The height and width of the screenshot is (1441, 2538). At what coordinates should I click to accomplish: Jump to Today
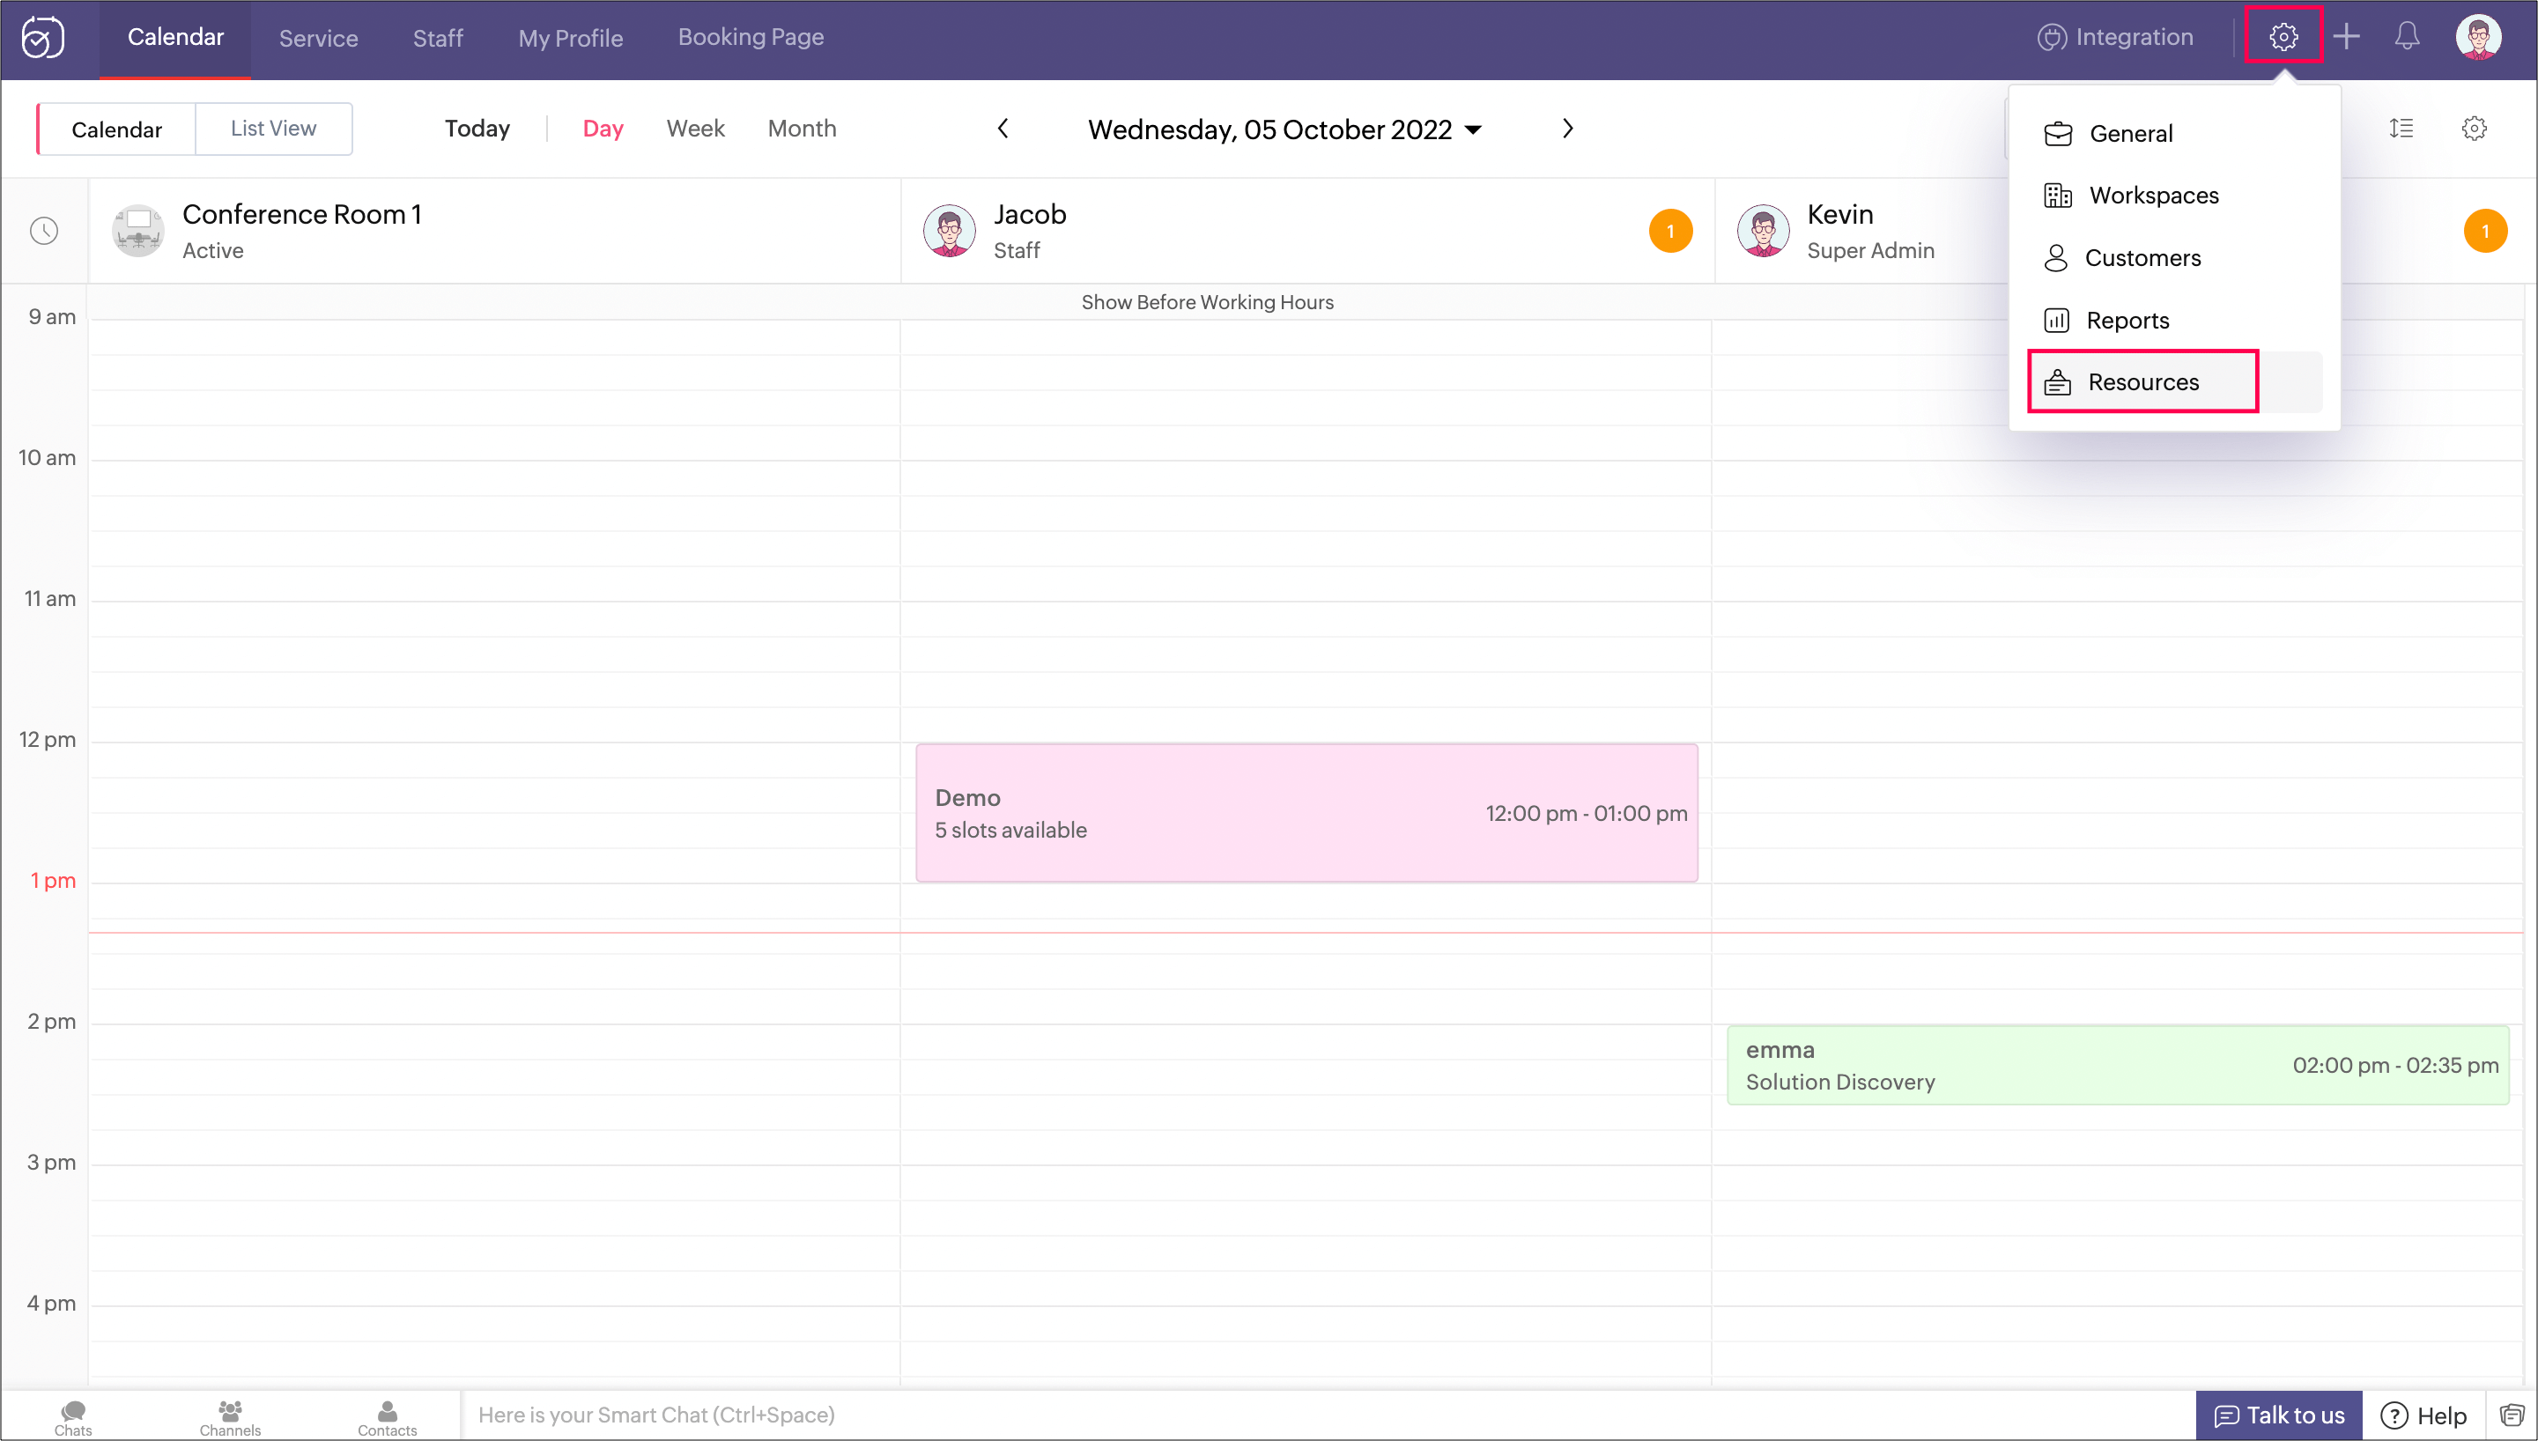476,129
